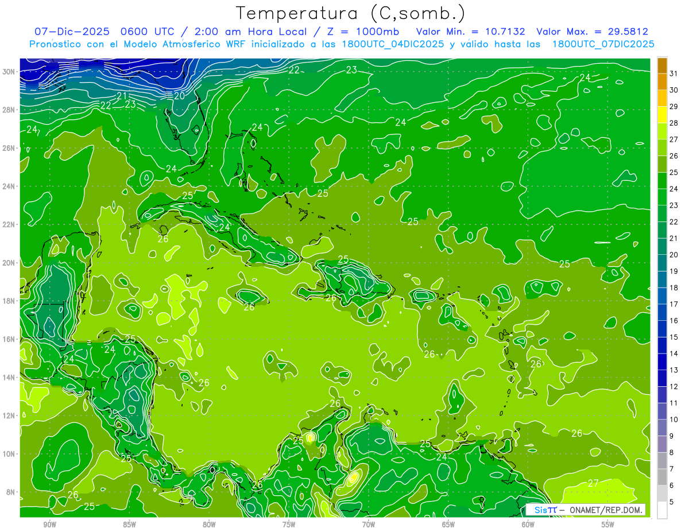Click the purple swatch between 8 and 9
The height and width of the screenshot is (532, 689).
click(662, 444)
